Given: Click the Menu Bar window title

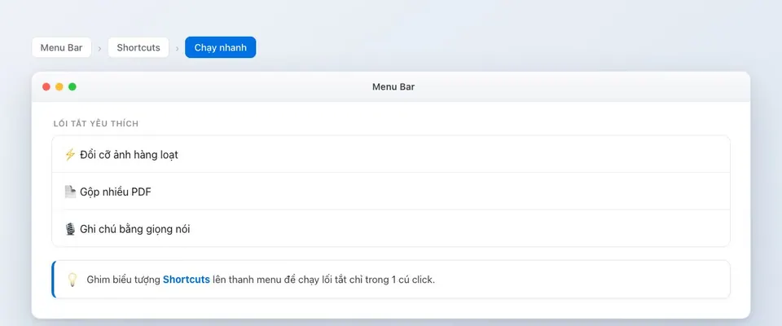Looking at the screenshot, I should (x=393, y=87).
